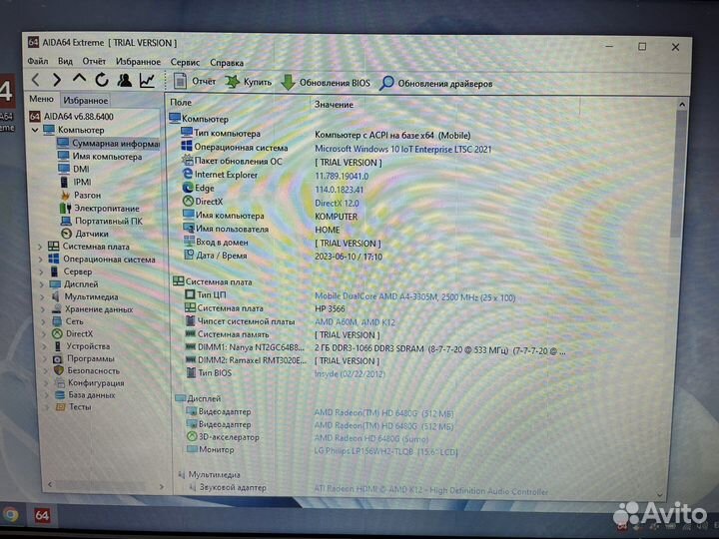Select Электропитание tree item
Image resolution: width=719 pixels, height=539 pixels.
tap(100, 208)
